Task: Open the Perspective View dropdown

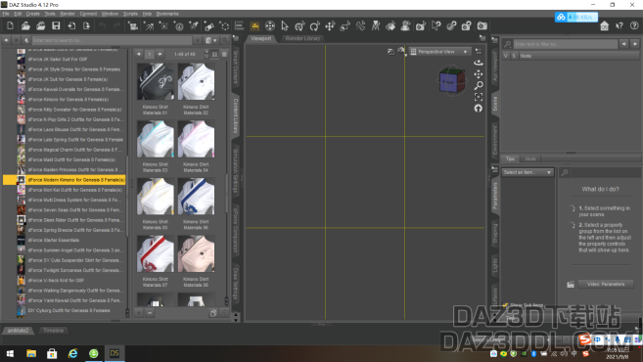Action: point(439,52)
